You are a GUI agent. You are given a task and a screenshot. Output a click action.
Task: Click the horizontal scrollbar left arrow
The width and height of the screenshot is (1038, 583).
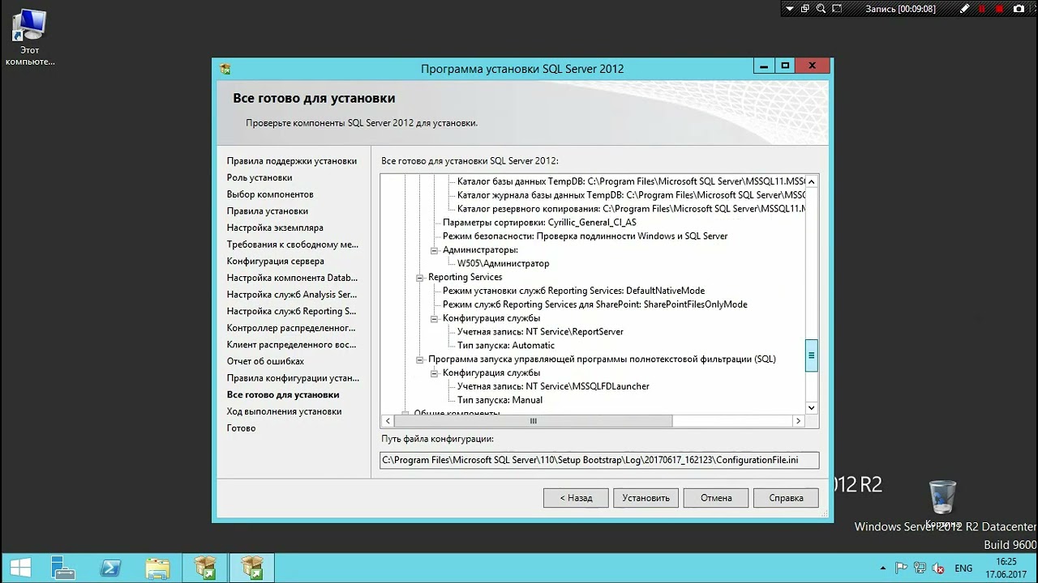pyautogui.click(x=388, y=421)
